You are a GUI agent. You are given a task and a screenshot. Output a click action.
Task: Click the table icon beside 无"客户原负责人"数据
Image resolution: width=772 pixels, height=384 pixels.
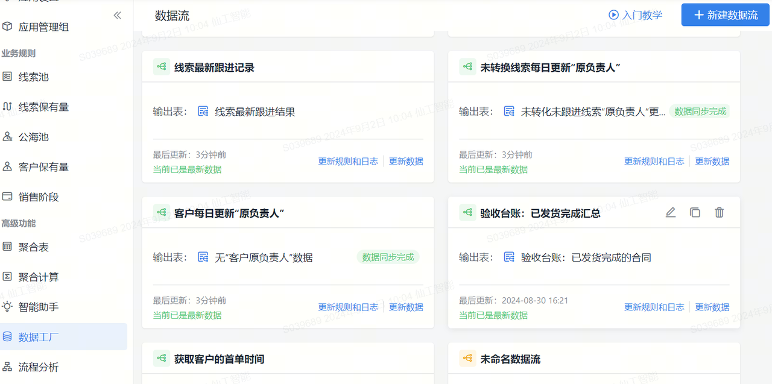pos(203,257)
